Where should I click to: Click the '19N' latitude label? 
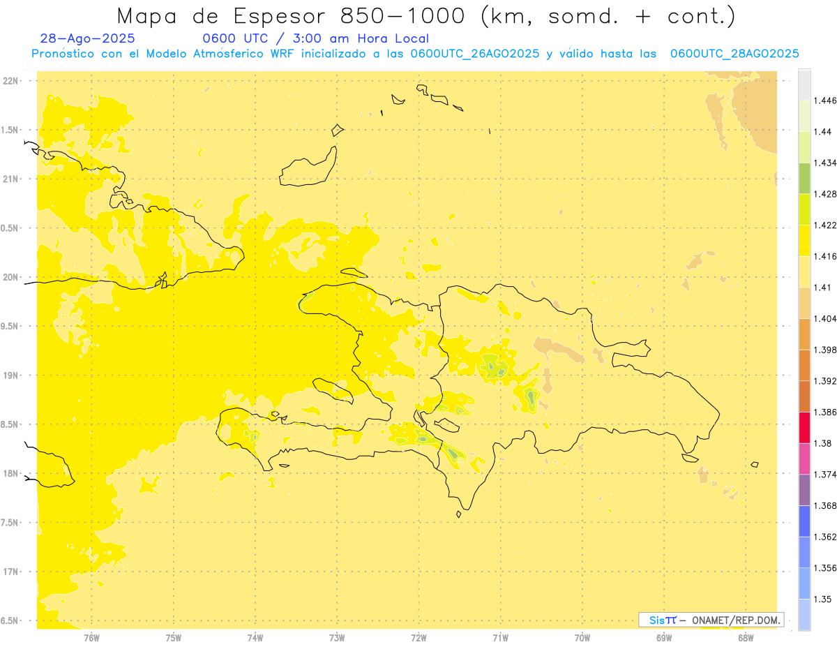coord(11,375)
